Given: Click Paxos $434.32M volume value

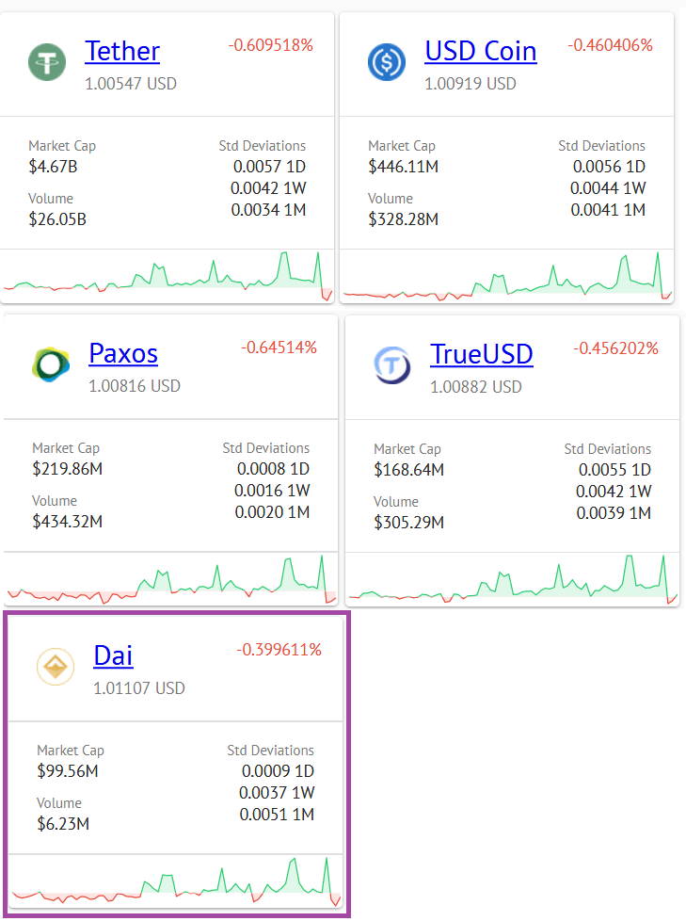Looking at the screenshot, I should [68, 522].
